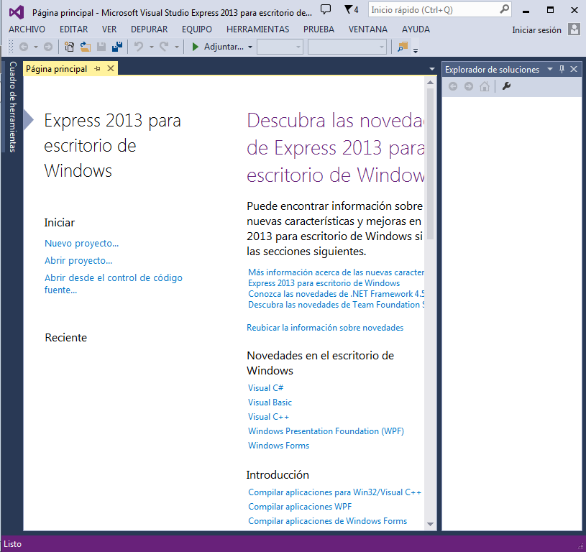Click the Navigate Backward toolbar arrow
586x552 pixels.
24,47
